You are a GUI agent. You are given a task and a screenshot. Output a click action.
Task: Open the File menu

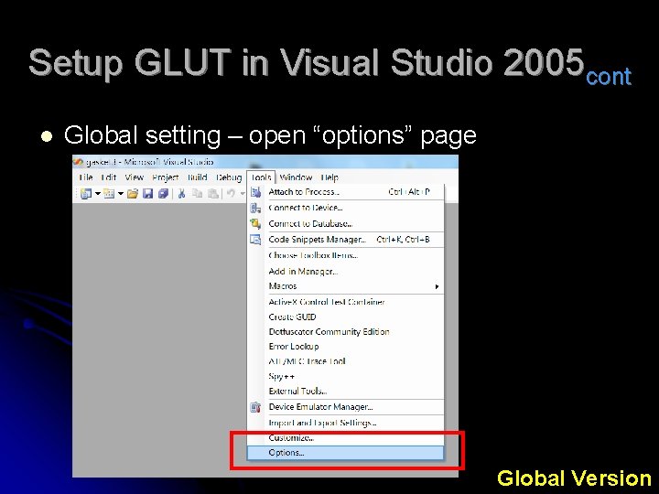tap(86, 177)
